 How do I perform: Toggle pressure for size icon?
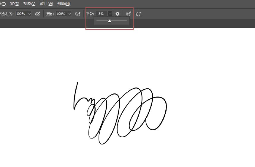tap(129, 14)
